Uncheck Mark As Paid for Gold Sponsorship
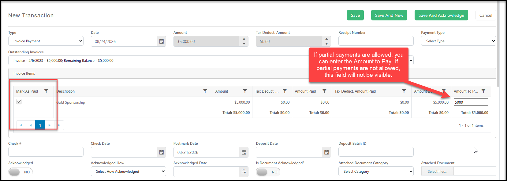 point(19,102)
